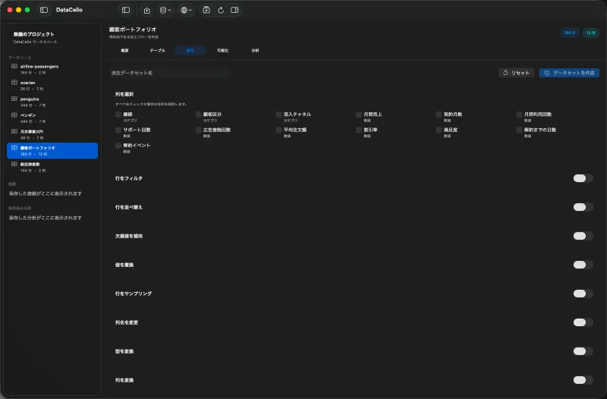Check the 解約までの日数 column checkbox
Screen dimensions: 607x399
tap(520, 130)
